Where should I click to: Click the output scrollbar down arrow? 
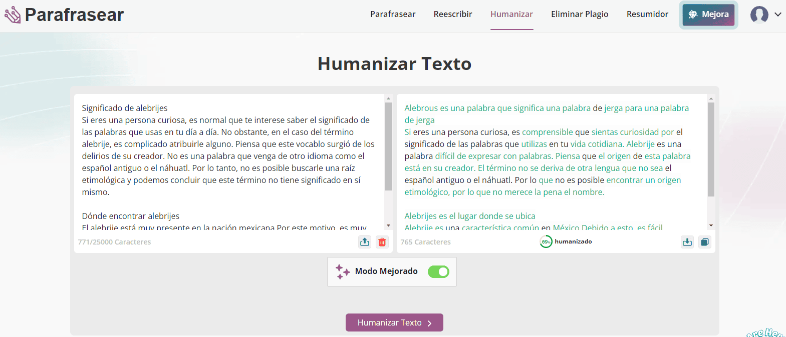click(711, 226)
